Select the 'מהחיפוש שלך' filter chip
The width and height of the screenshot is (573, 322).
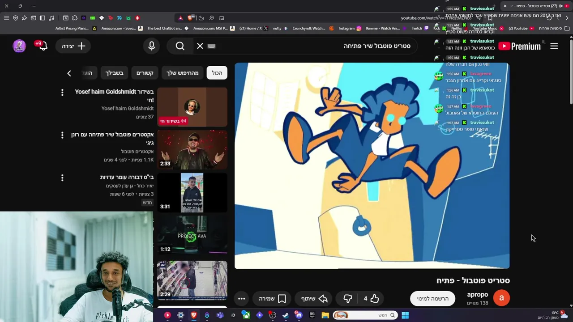pos(182,73)
